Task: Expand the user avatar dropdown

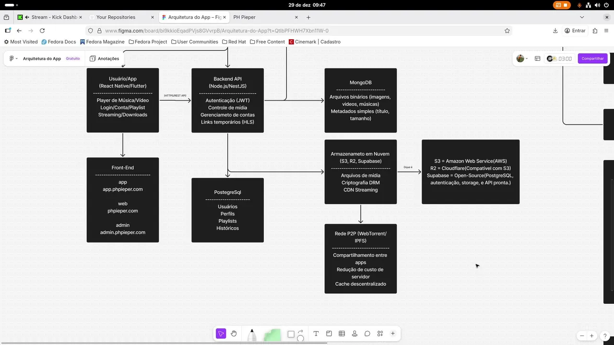Action: click(522, 58)
